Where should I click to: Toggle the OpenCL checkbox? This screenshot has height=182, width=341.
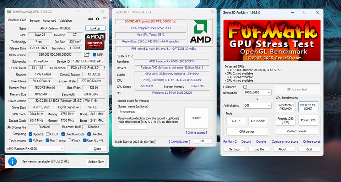point(31,134)
